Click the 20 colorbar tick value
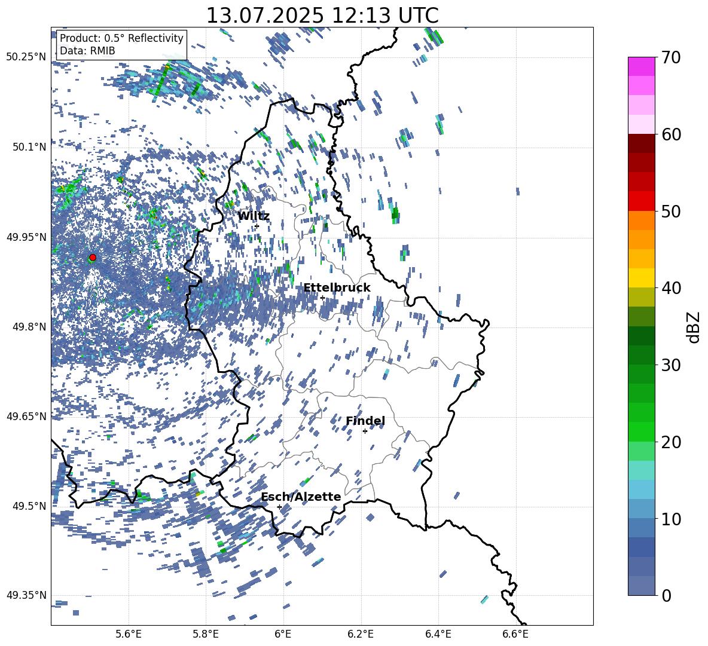The width and height of the screenshot is (708, 646). click(x=671, y=442)
